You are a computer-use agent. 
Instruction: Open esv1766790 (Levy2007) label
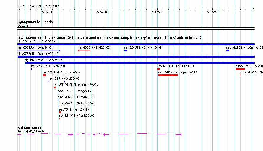[x=76, y=97]
